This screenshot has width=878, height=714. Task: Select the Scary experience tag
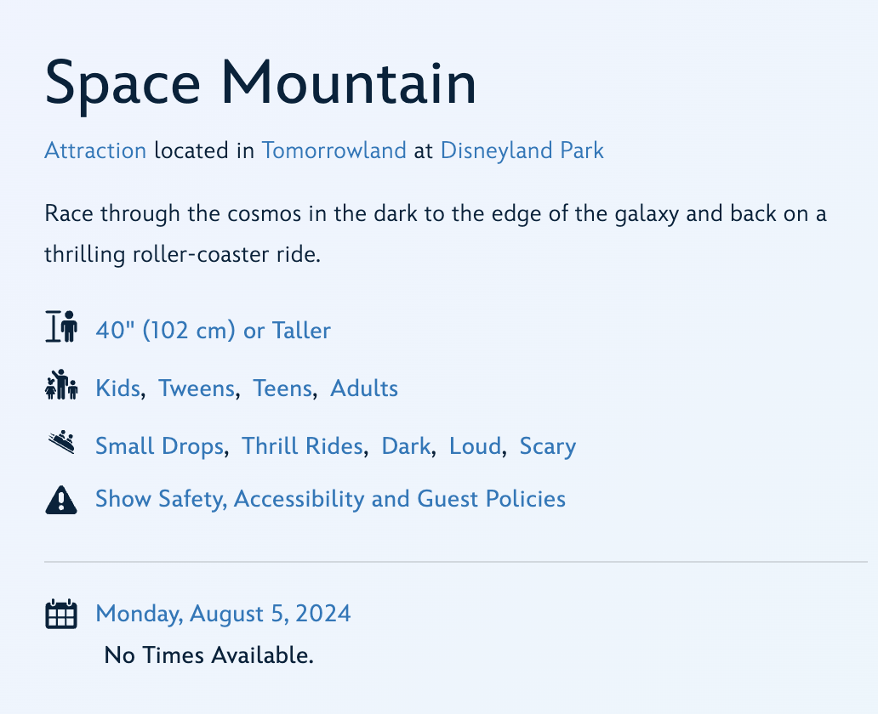tap(547, 445)
